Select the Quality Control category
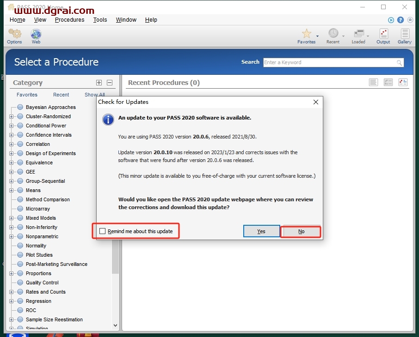 (42, 283)
